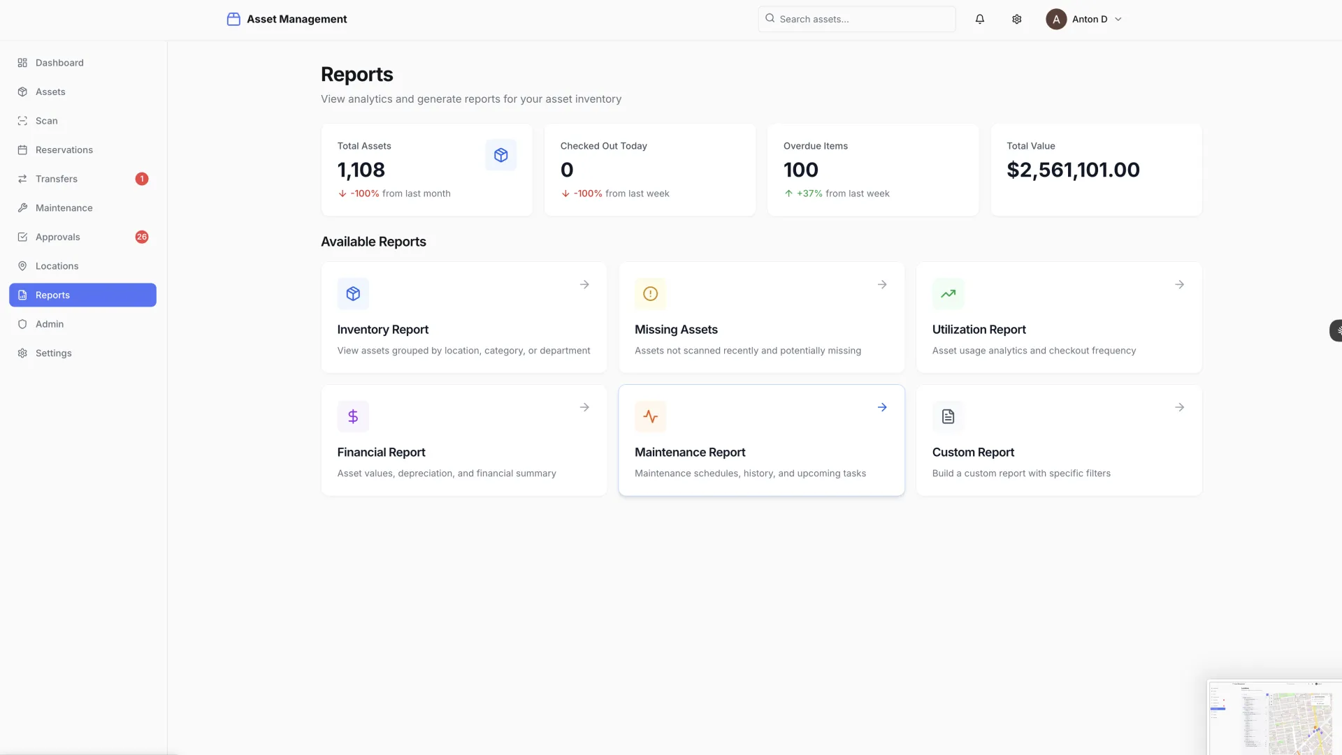The height and width of the screenshot is (755, 1342).
Task: Open the Scan page from the sidebar
Action: point(22,121)
